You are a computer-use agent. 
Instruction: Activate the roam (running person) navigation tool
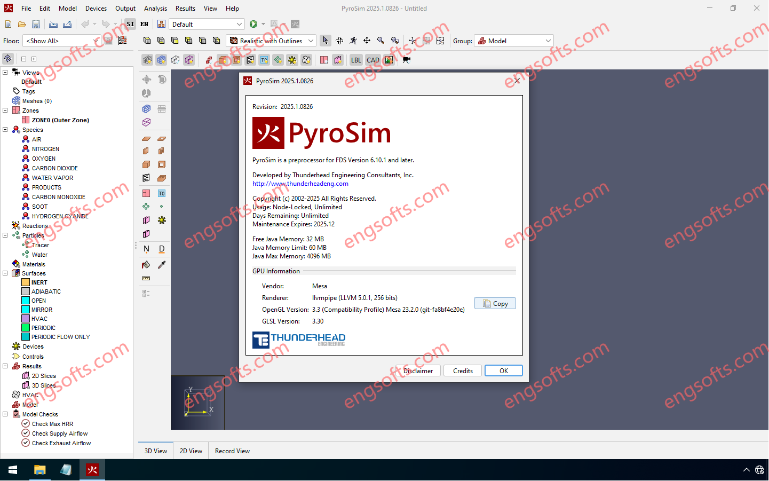(353, 41)
